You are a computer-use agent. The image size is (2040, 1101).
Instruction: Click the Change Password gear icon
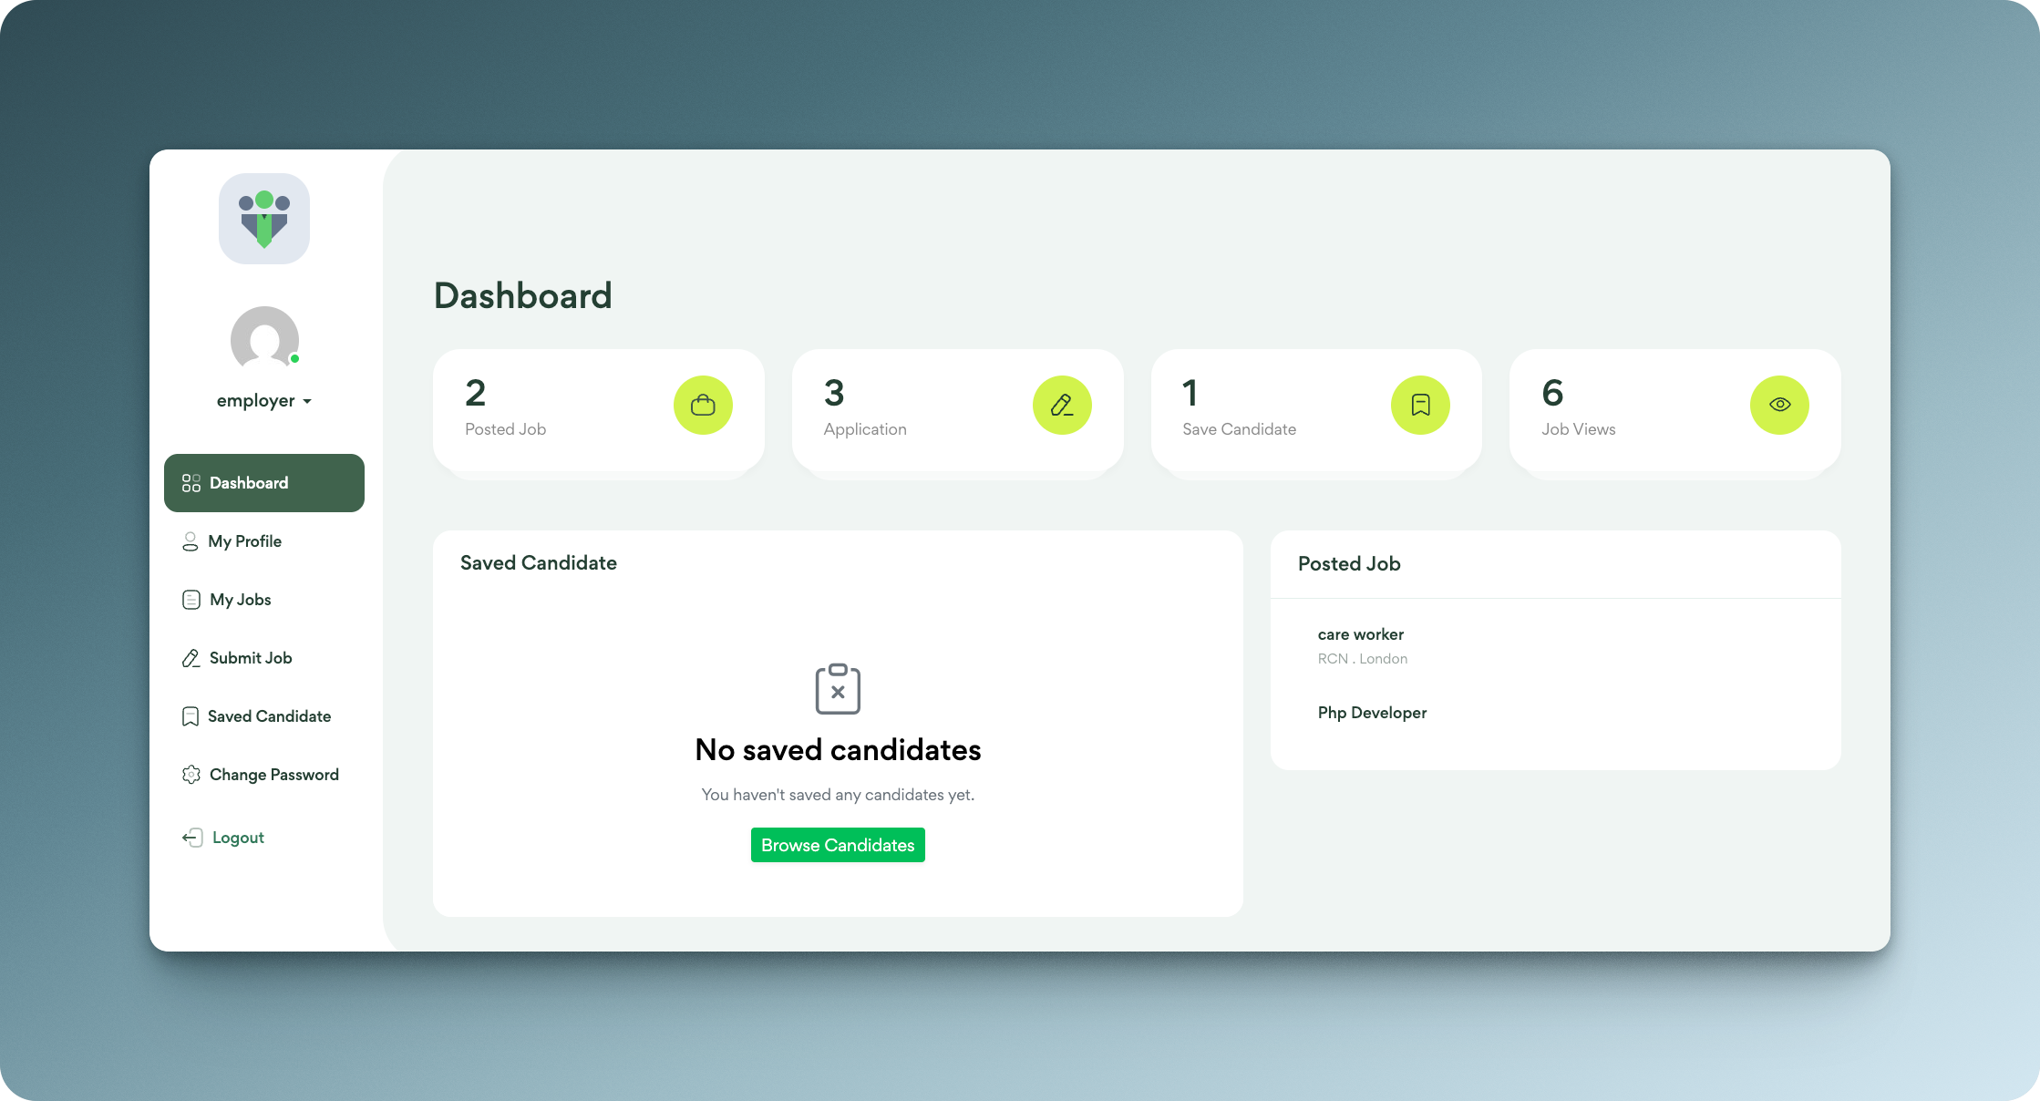tap(191, 774)
